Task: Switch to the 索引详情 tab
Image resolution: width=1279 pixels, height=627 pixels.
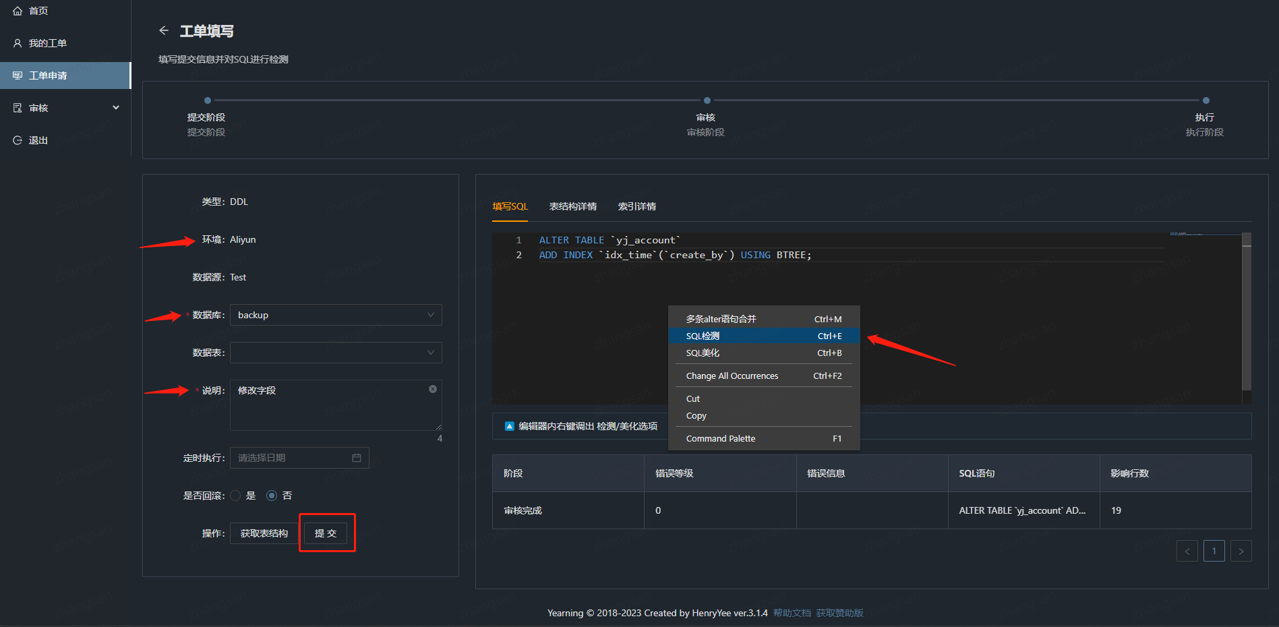Action: [x=637, y=206]
